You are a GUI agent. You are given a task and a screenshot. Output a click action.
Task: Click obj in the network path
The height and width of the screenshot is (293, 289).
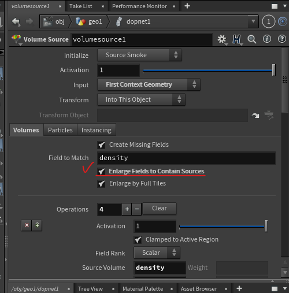(x=60, y=21)
